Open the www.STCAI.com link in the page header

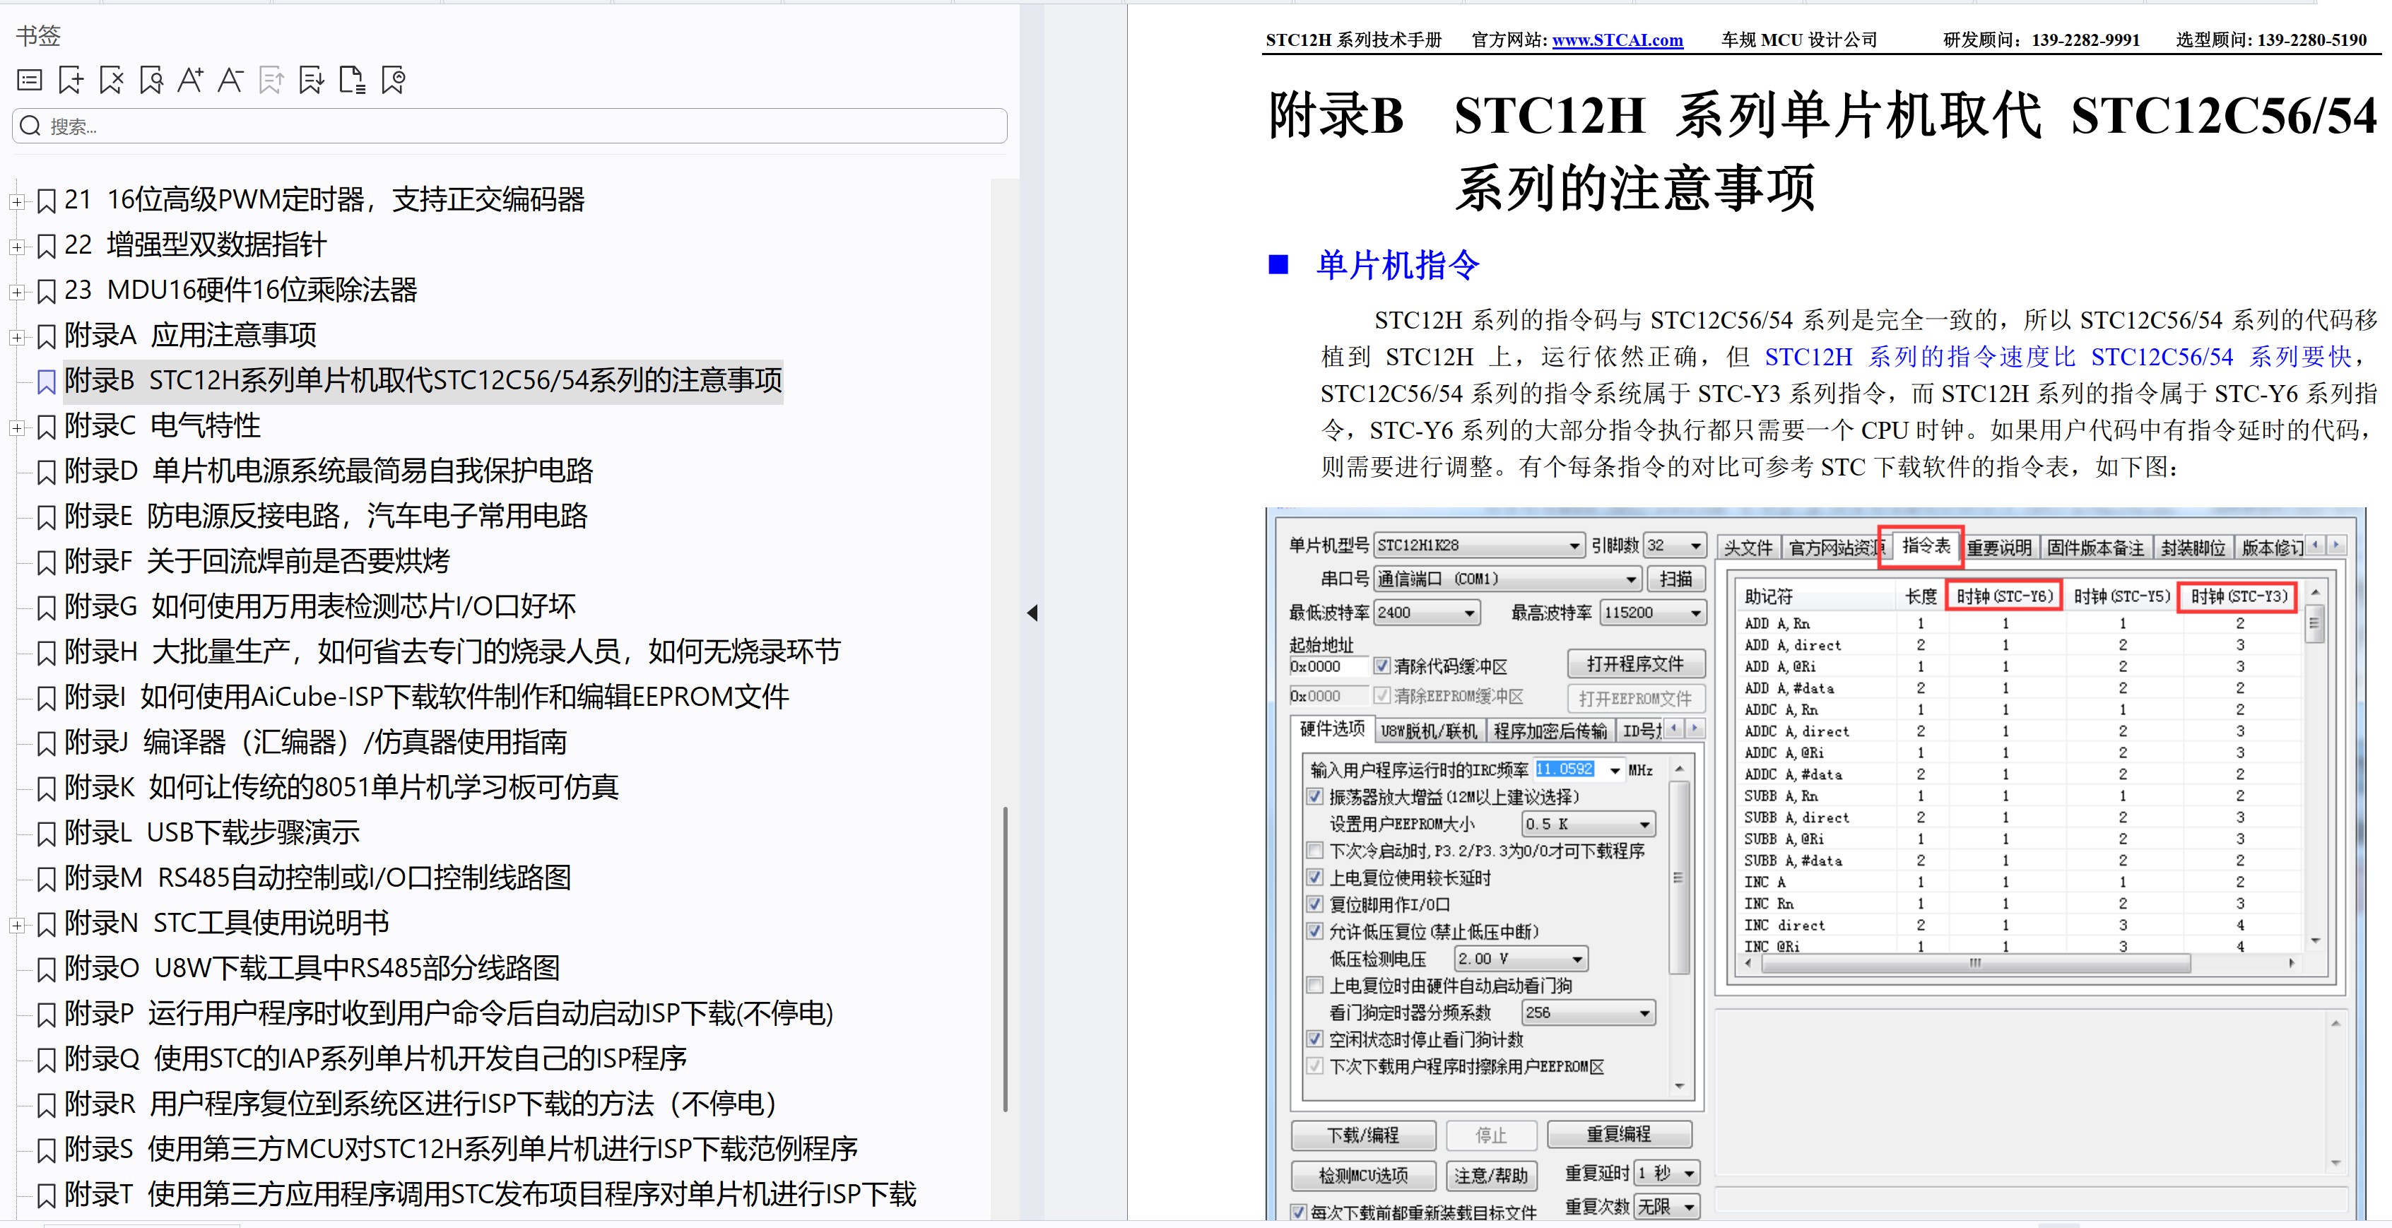pyautogui.click(x=1617, y=40)
